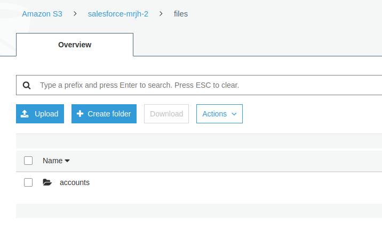Click the chevron before files breadcrumb
Viewport: 382px width, 226px height.
click(161, 14)
